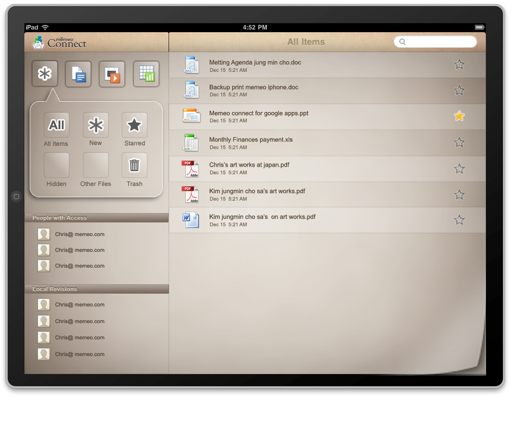Image resolution: width=513 pixels, height=422 pixels.
Task: Star Metting Agenda jung min cho.doc
Action: tap(459, 64)
